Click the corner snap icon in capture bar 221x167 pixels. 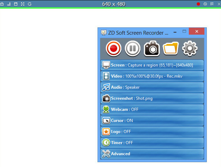tap(9, 4)
